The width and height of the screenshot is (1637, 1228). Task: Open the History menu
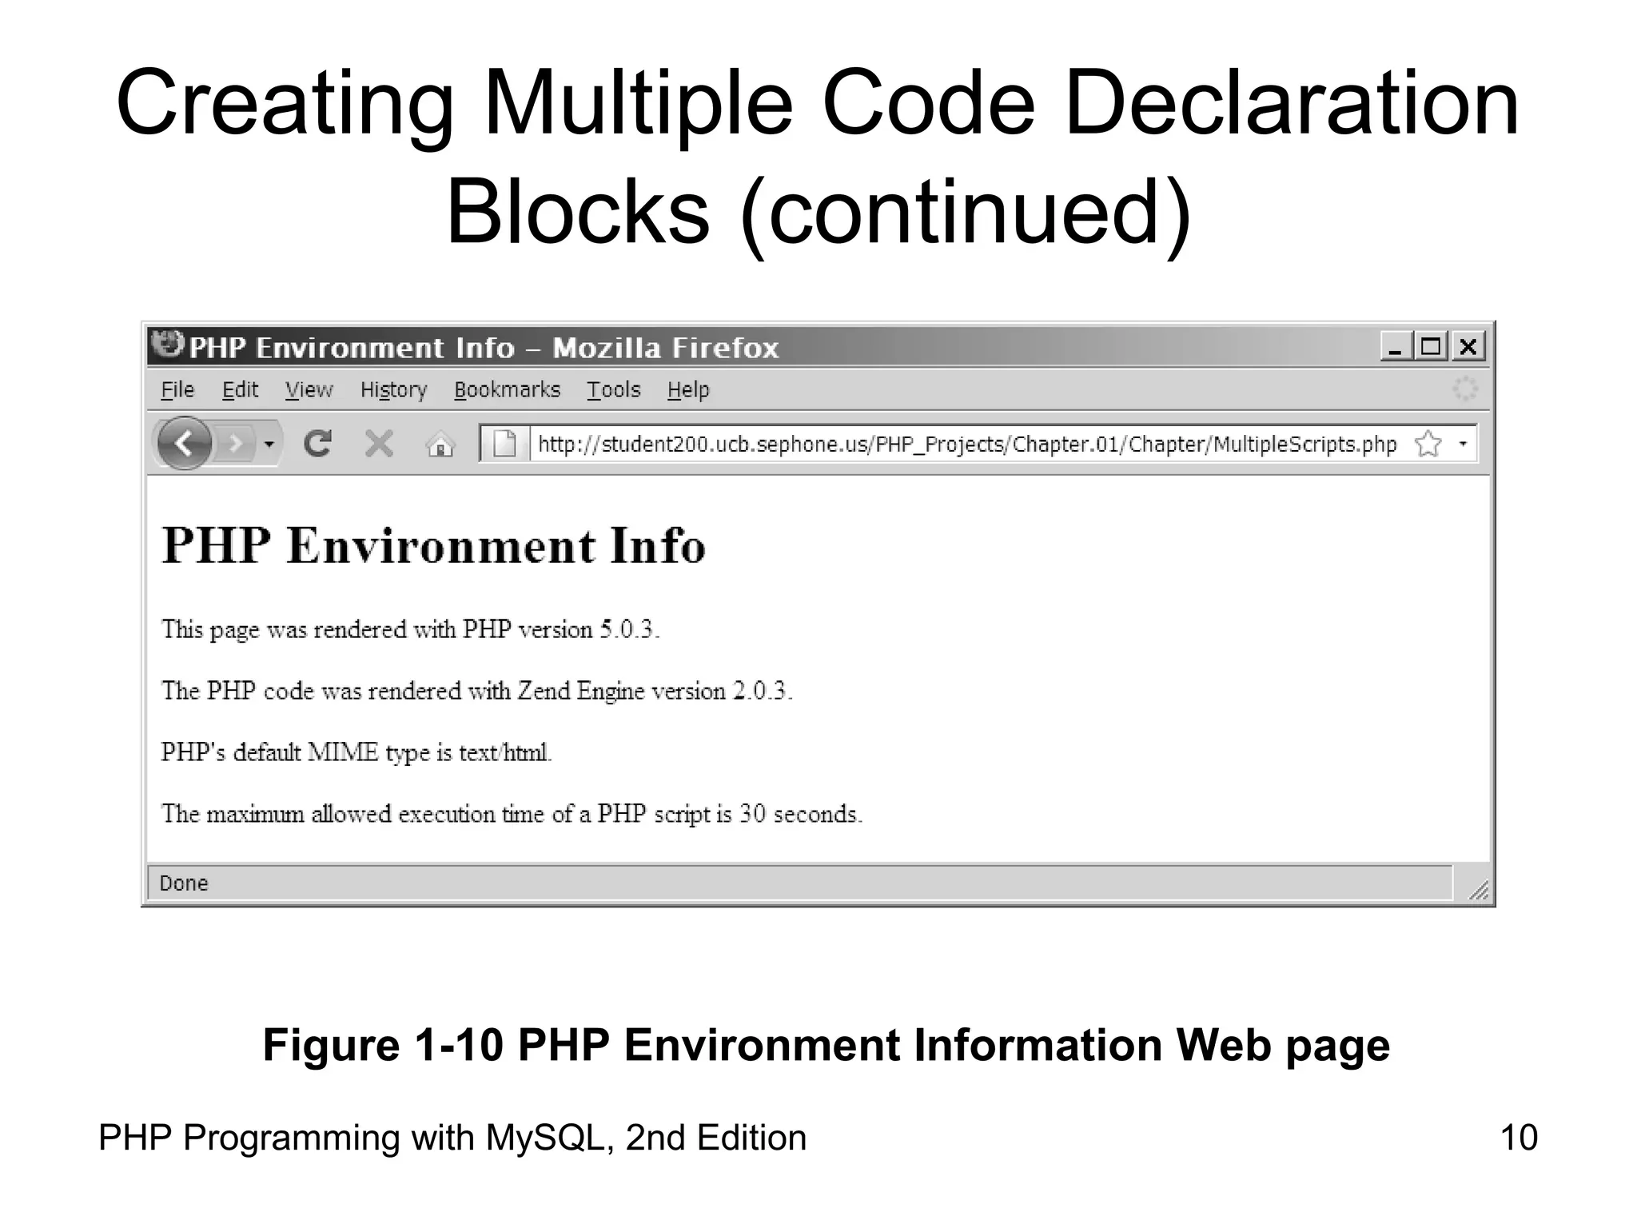coord(393,390)
